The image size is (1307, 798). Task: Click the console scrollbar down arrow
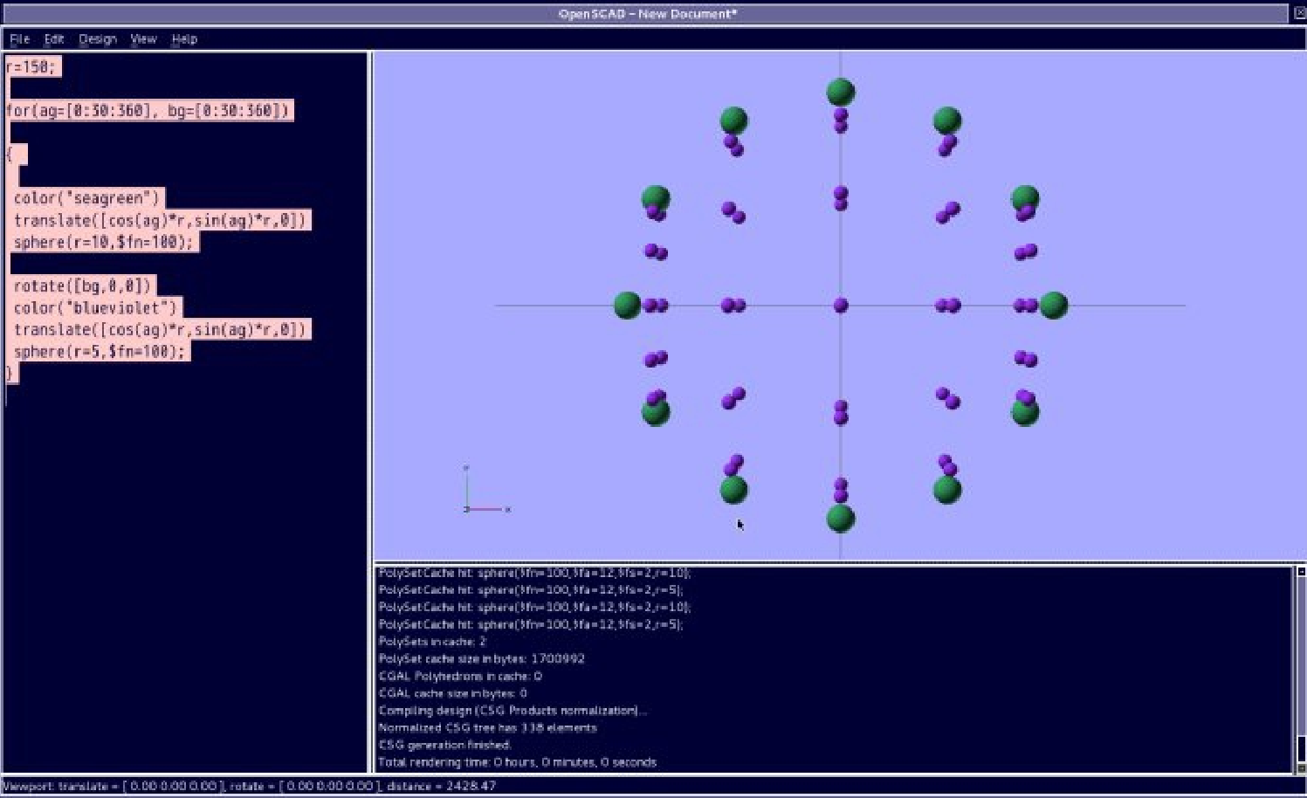point(1301,767)
